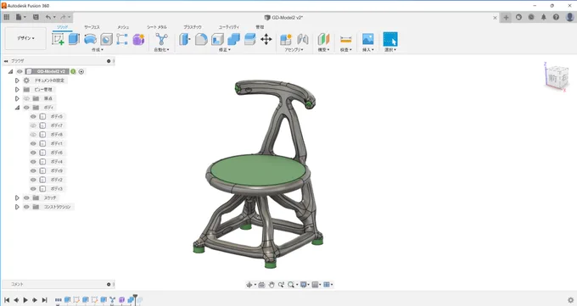Show hidden body ボディ8
The image size is (577, 306).
pos(33,134)
